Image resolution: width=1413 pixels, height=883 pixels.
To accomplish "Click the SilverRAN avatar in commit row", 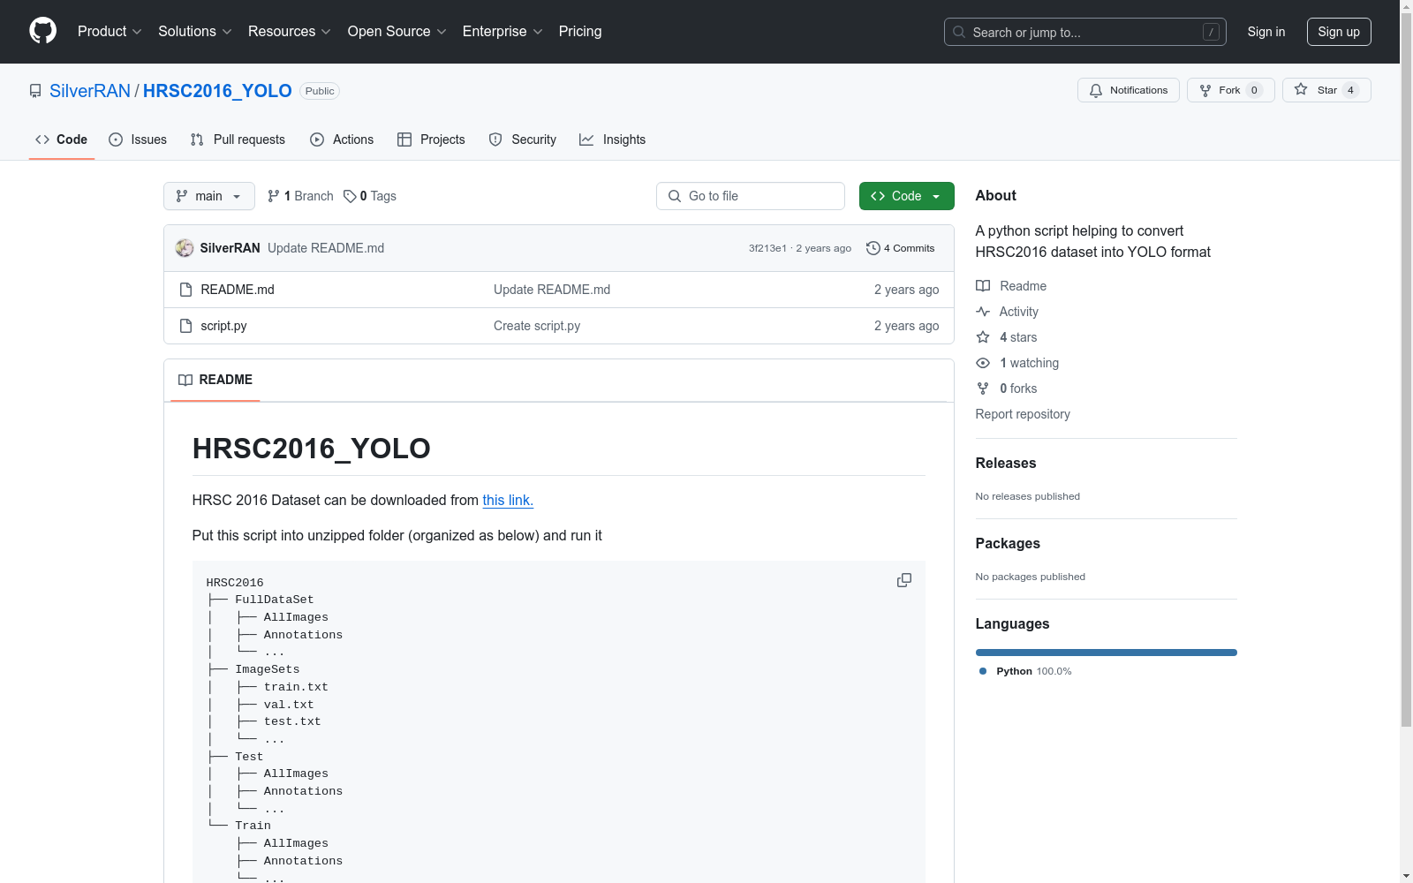I will pos(185,248).
